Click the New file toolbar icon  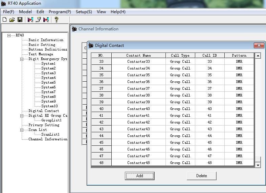point(5,20)
